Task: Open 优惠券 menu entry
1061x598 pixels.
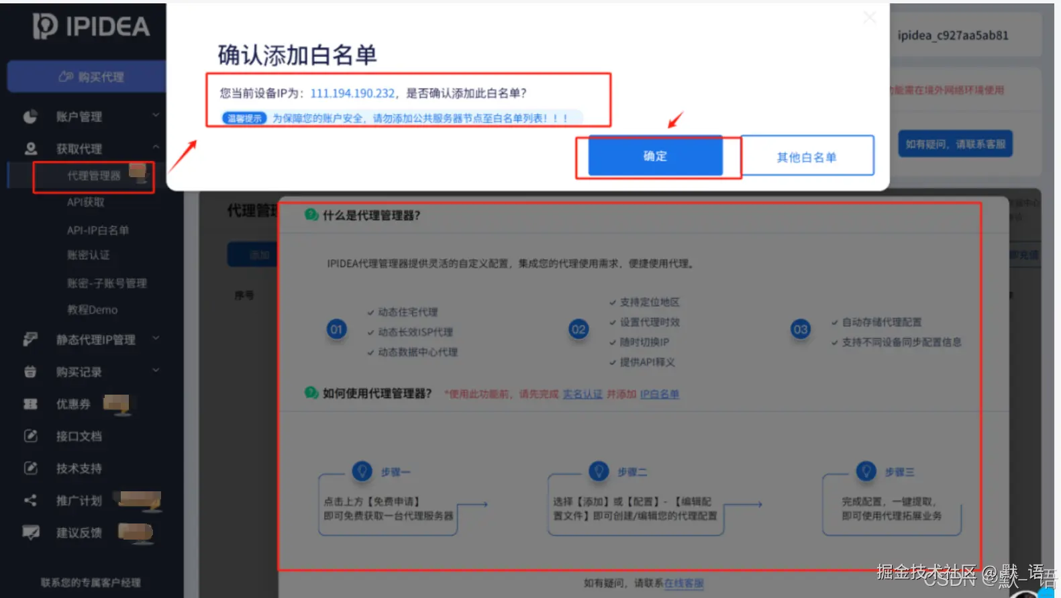Action: (x=73, y=404)
